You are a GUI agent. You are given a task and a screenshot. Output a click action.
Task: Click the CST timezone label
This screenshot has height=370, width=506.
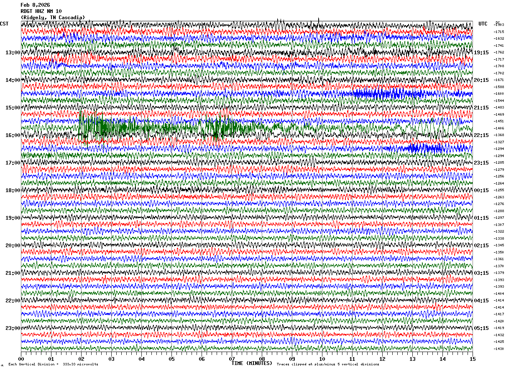(x=4, y=24)
